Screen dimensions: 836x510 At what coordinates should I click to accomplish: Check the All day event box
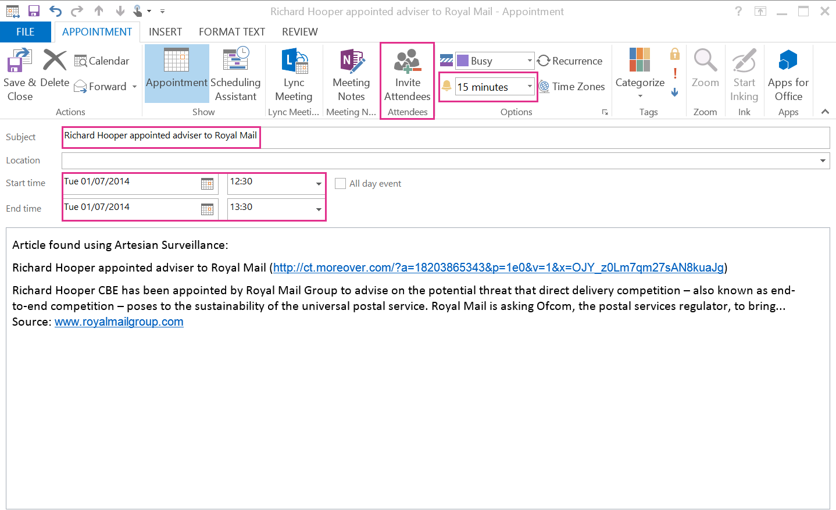pos(340,184)
